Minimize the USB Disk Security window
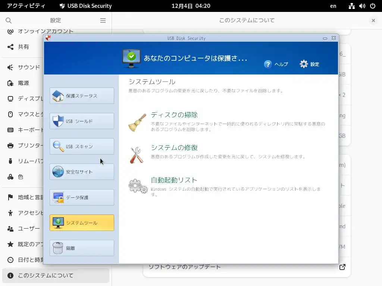The height and width of the screenshot is (286, 382). point(325,38)
